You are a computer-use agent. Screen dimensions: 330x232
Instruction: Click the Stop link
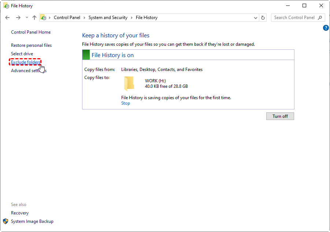point(126,103)
